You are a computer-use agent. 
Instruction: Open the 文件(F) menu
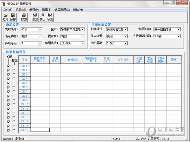point(8,9)
